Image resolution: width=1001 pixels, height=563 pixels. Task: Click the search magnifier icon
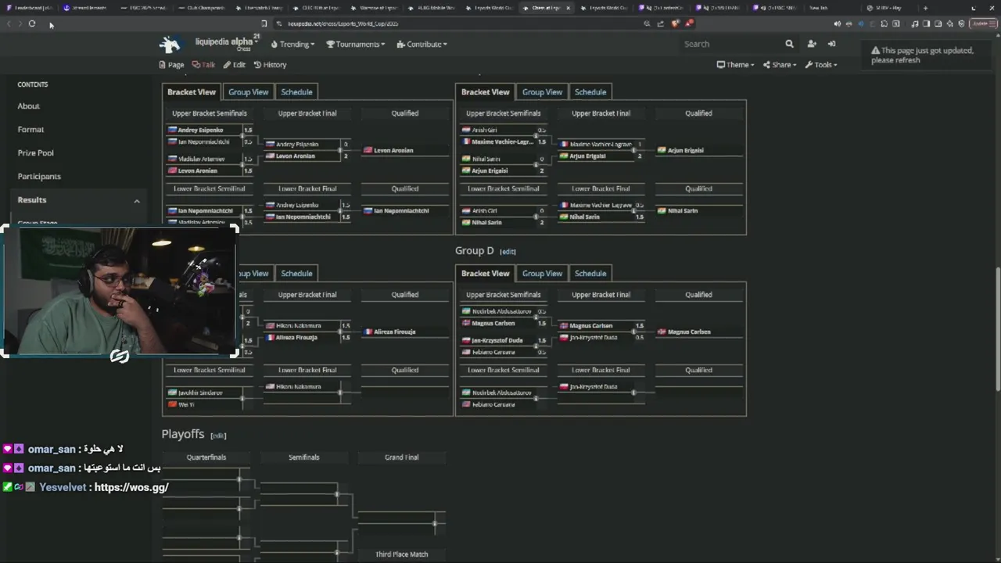point(789,44)
